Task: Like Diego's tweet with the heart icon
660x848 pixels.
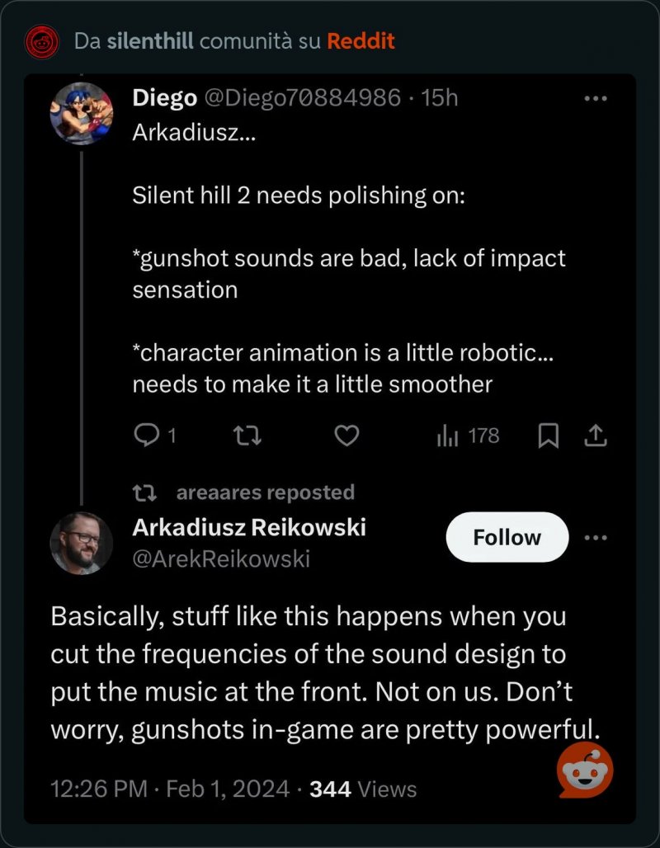Action: [346, 436]
